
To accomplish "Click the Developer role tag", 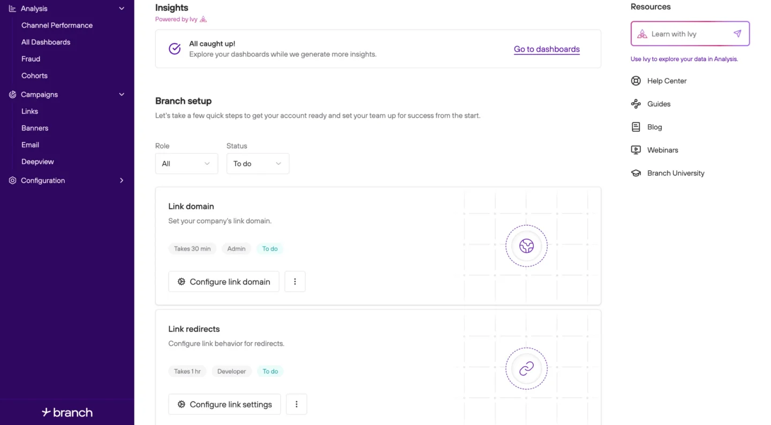I will 231,371.
